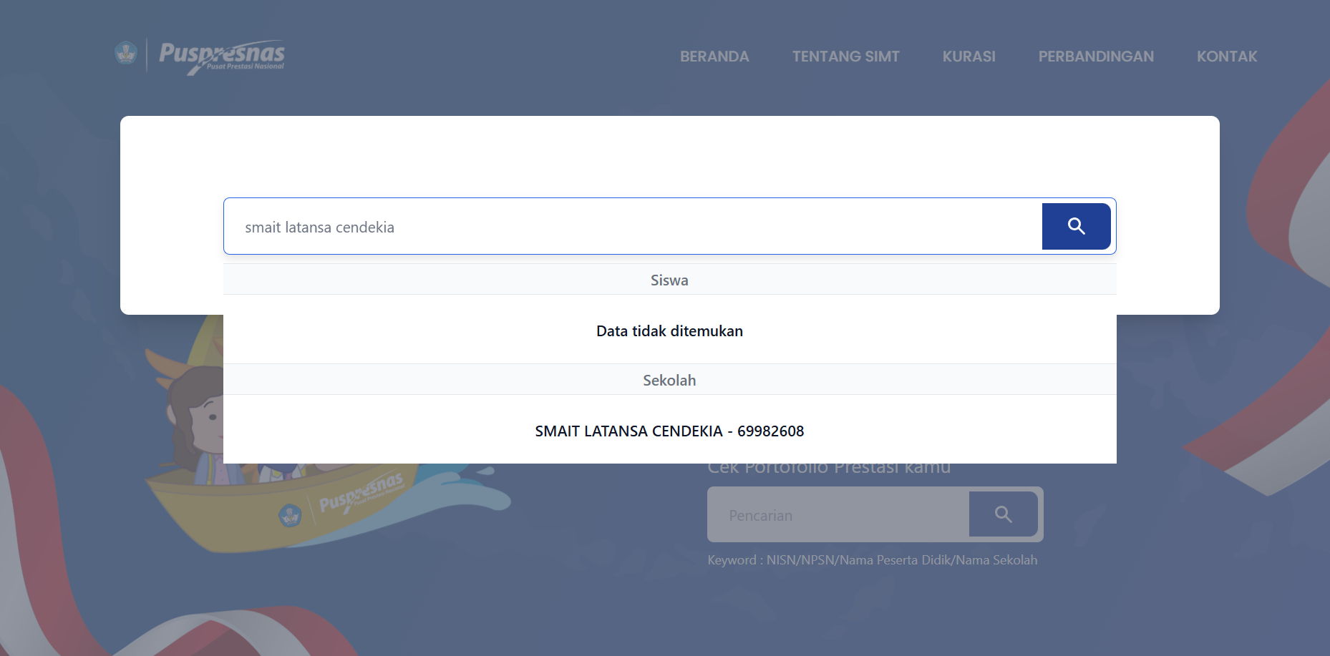Open the Puspresnas logo in the header

pyautogui.click(x=221, y=56)
